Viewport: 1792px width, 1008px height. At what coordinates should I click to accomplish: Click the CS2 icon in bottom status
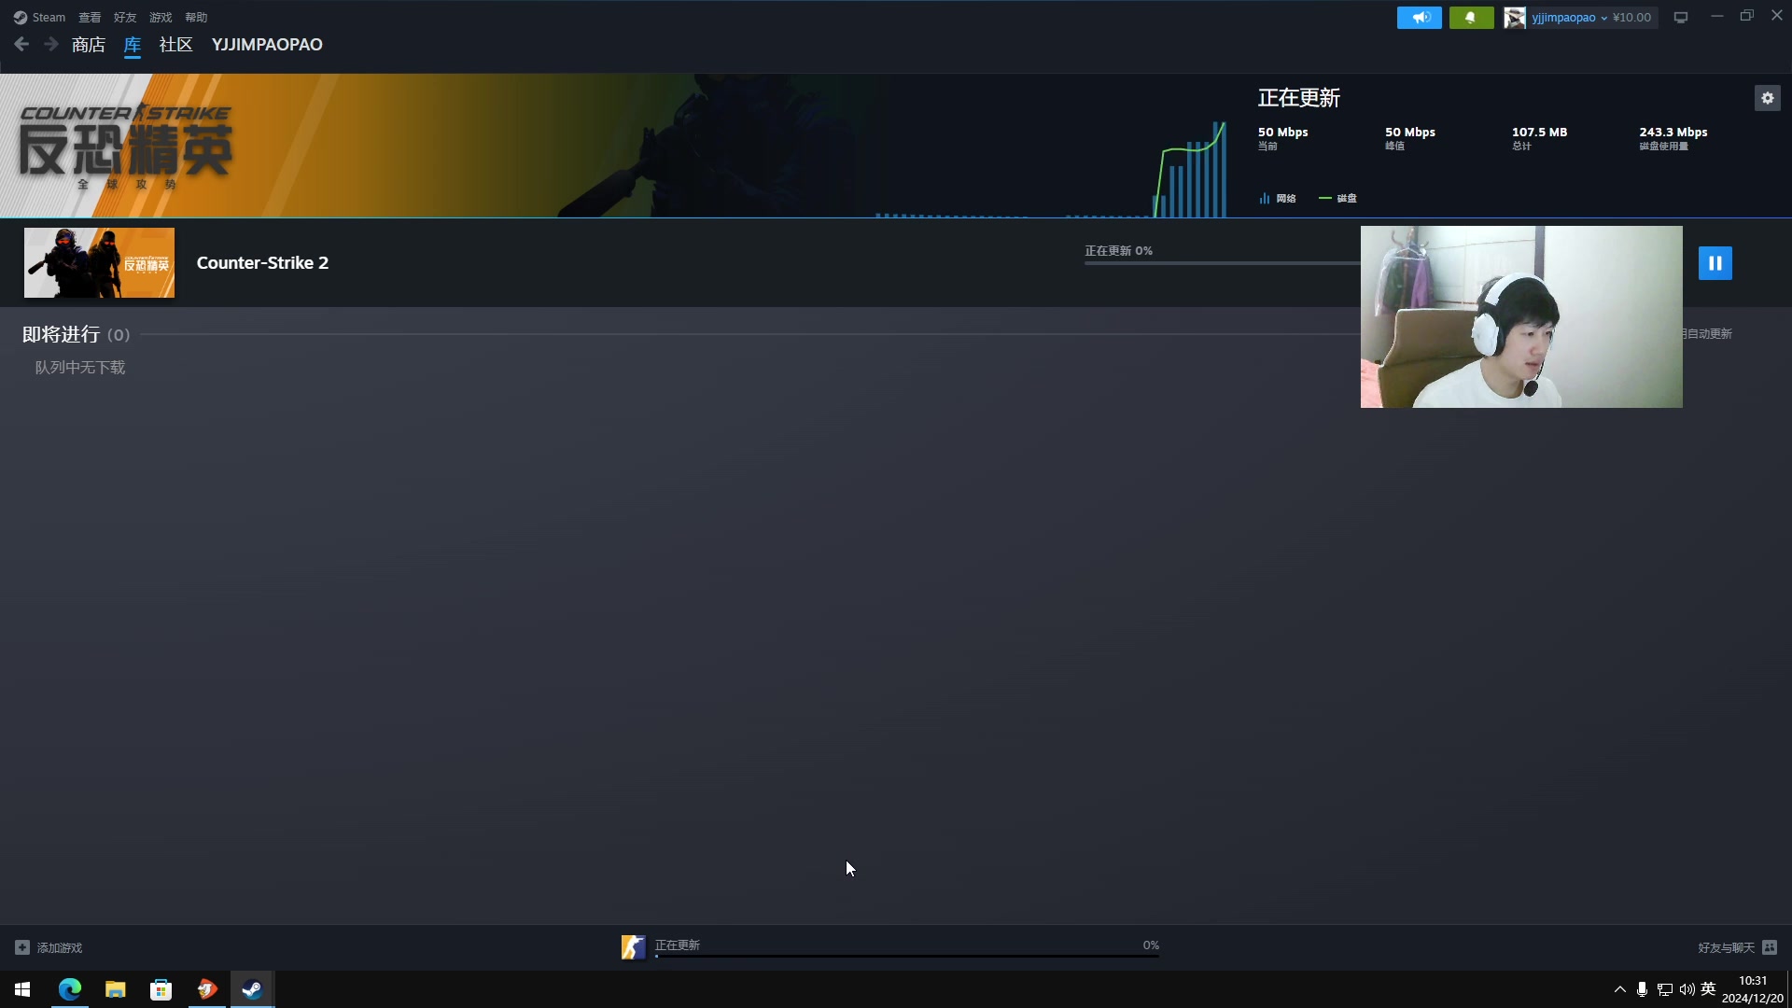tap(633, 947)
